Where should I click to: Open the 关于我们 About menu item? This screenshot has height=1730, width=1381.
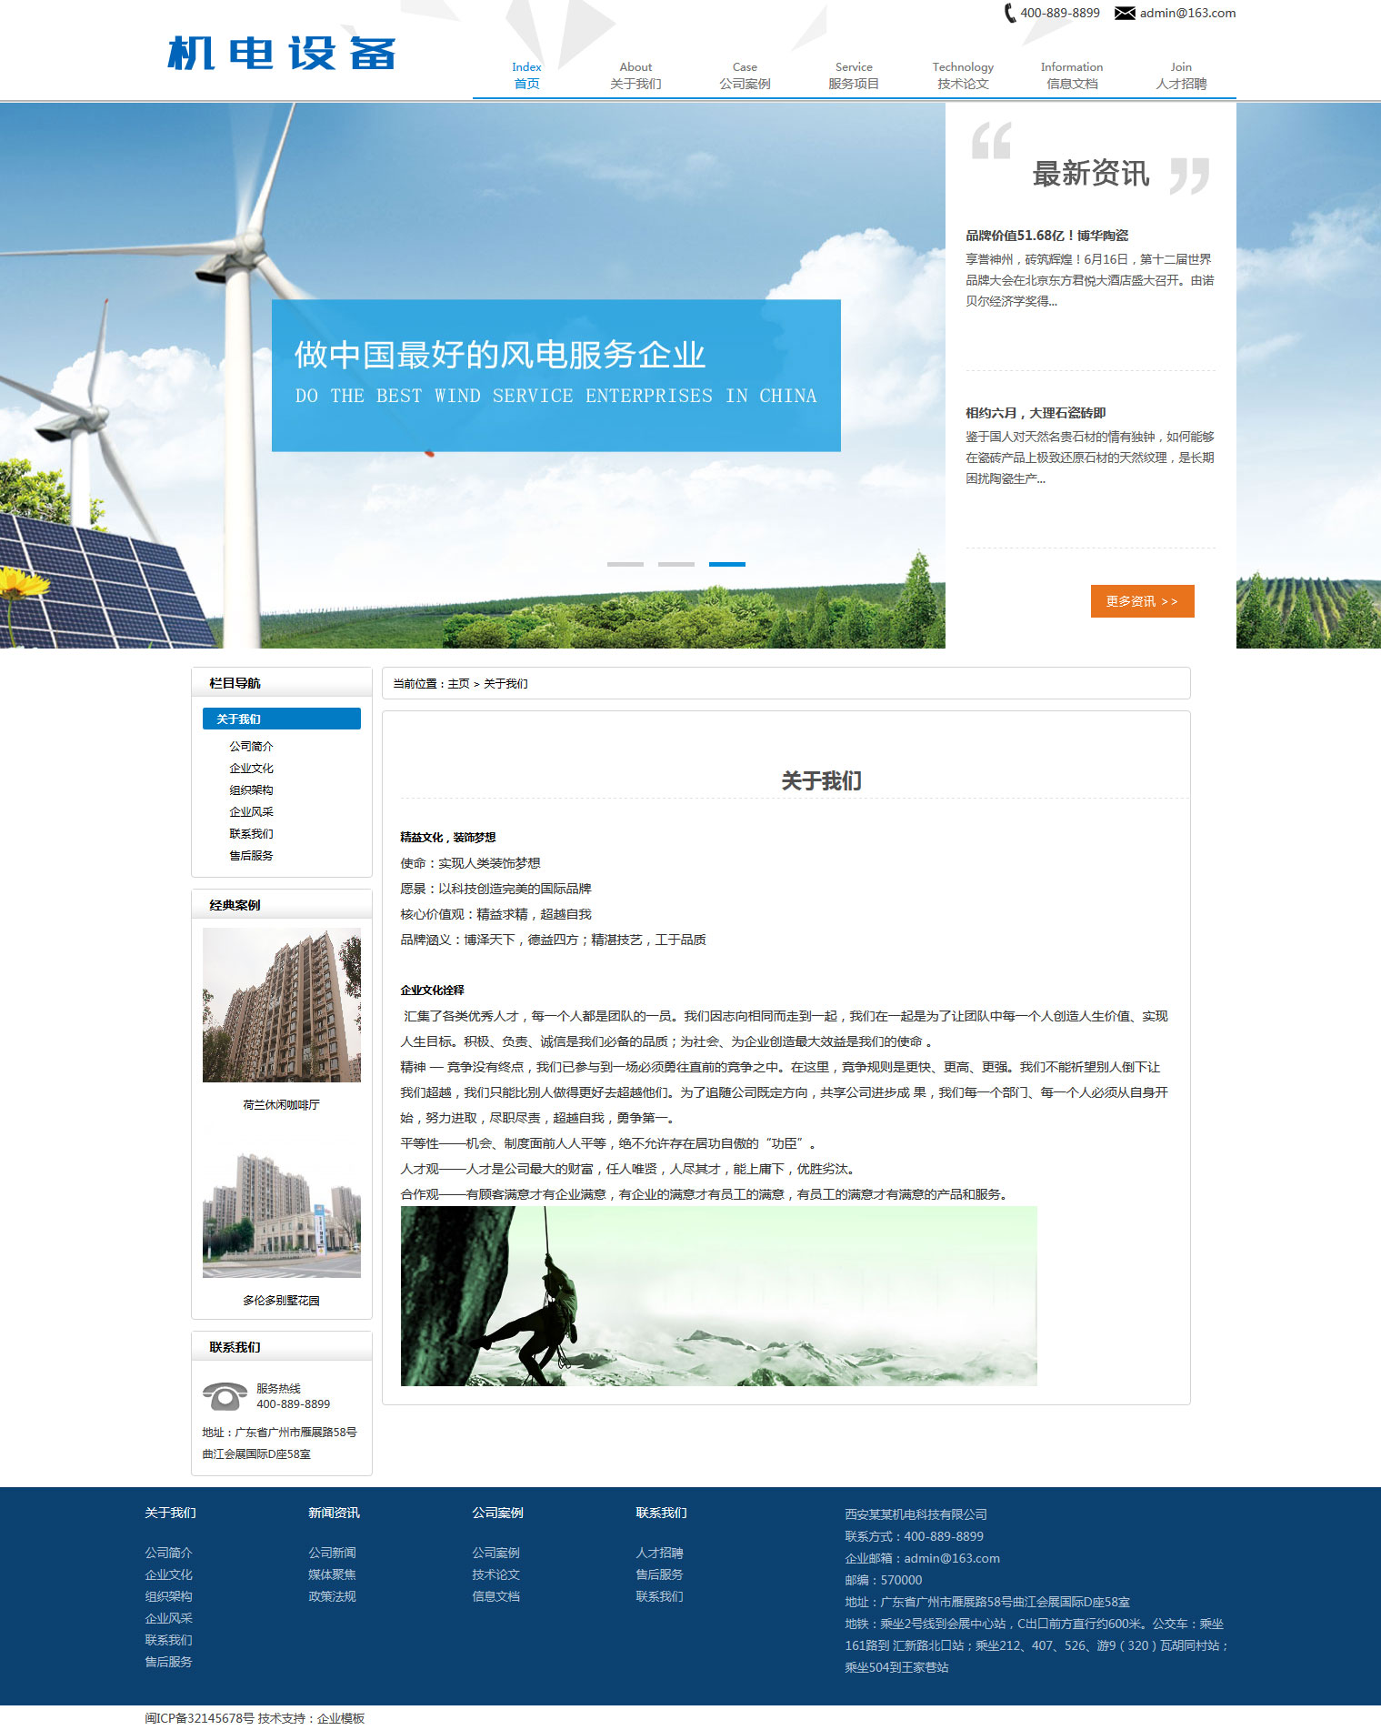pyautogui.click(x=635, y=75)
